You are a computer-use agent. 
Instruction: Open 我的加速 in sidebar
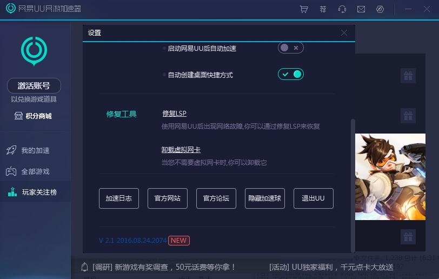point(35,150)
